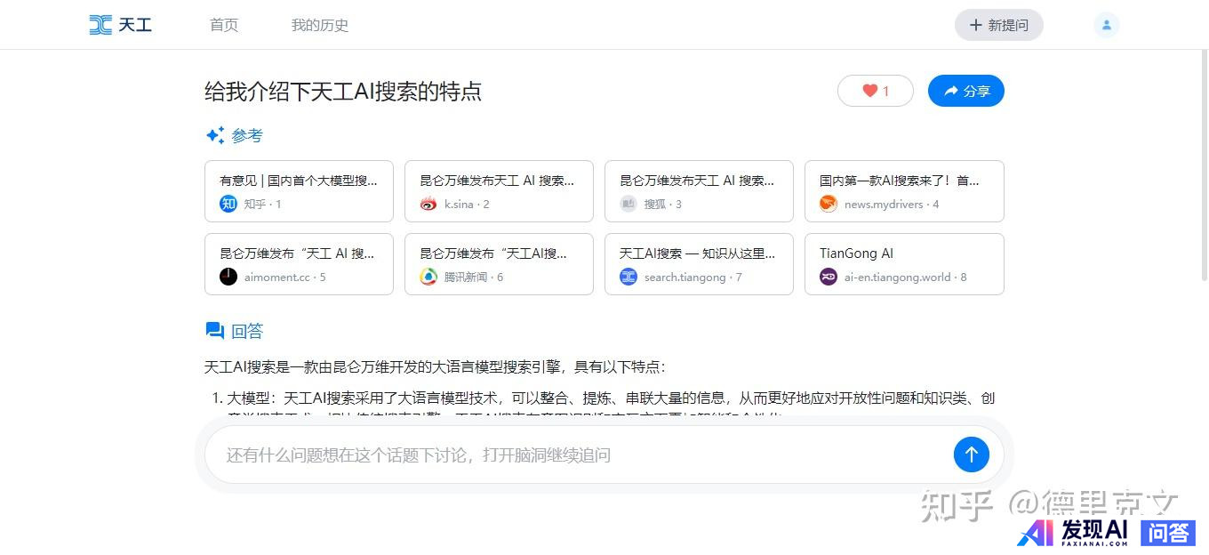This screenshot has height=555, width=1209.
Task: Click the 腾讯新闻 source icon
Action: click(428, 277)
